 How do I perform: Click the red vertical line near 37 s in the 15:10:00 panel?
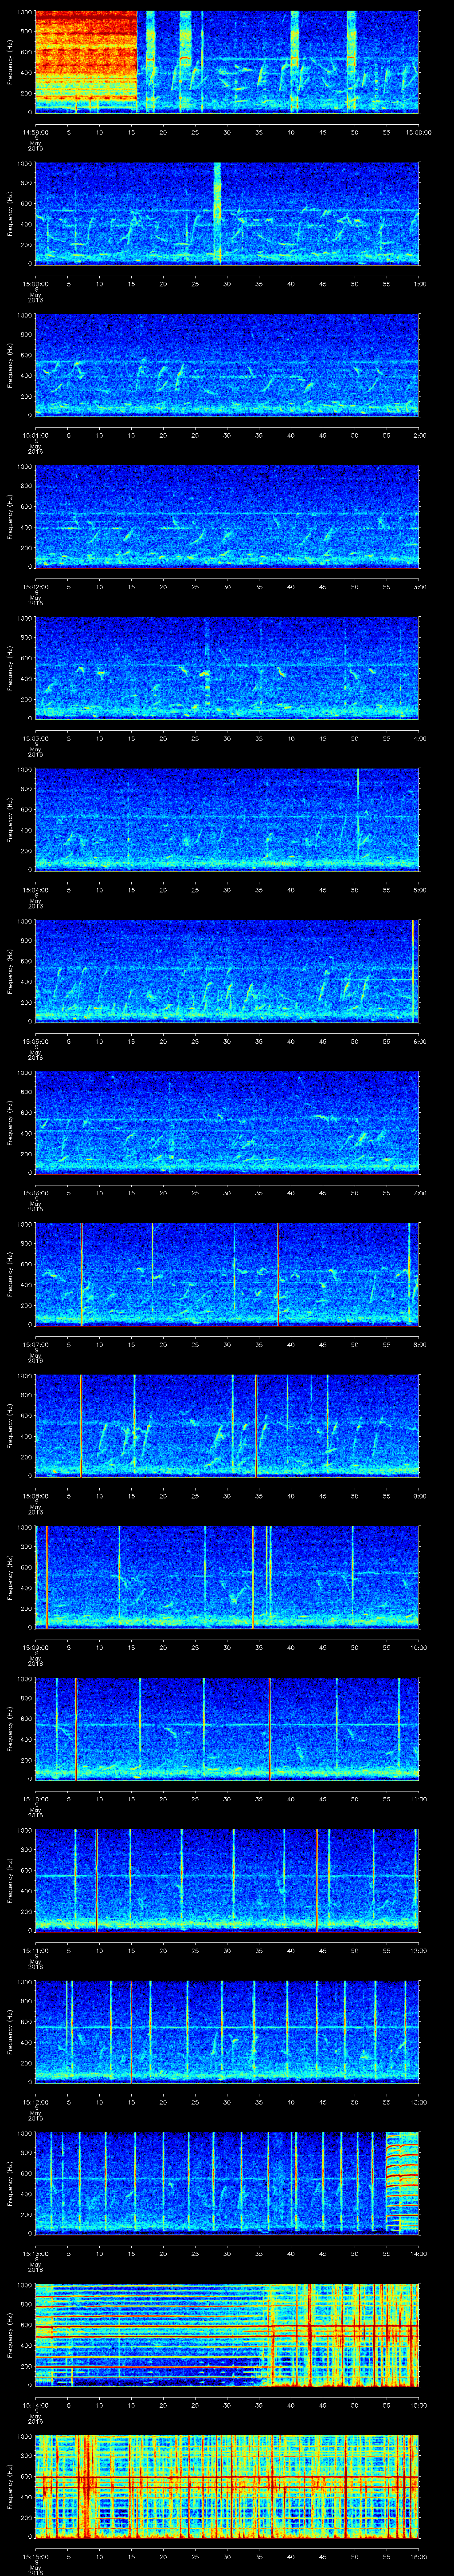[x=270, y=1729]
